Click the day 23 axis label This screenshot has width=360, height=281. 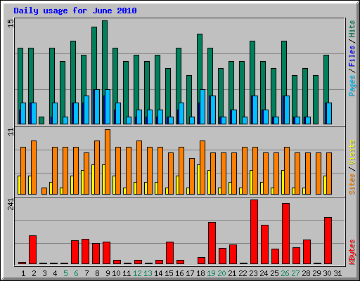(254, 273)
